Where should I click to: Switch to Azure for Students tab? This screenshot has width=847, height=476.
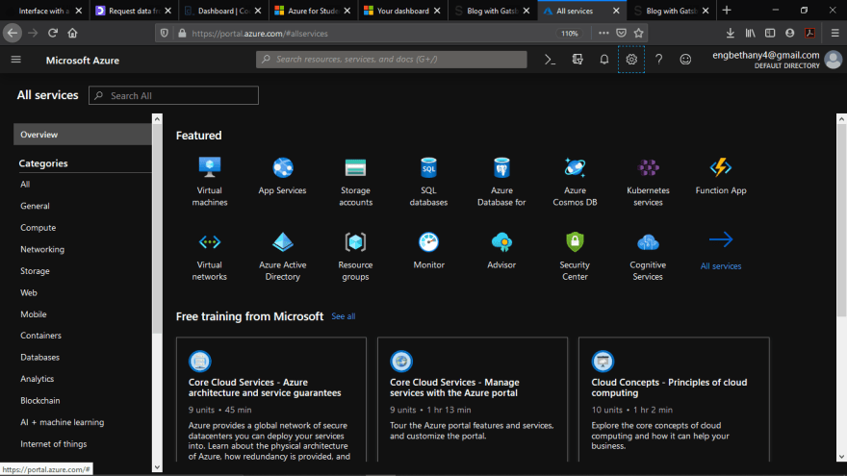(314, 11)
